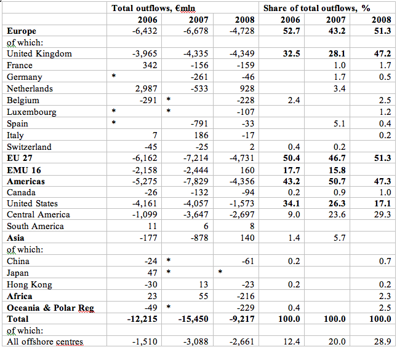Select the Hong Kong row label
Screen dimensions: 397x347
tap(30, 284)
